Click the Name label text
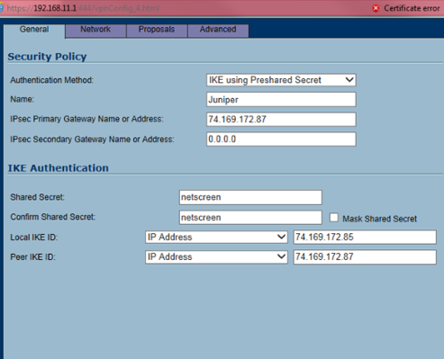This screenshot has height=359, width=444. coord(23,99)
